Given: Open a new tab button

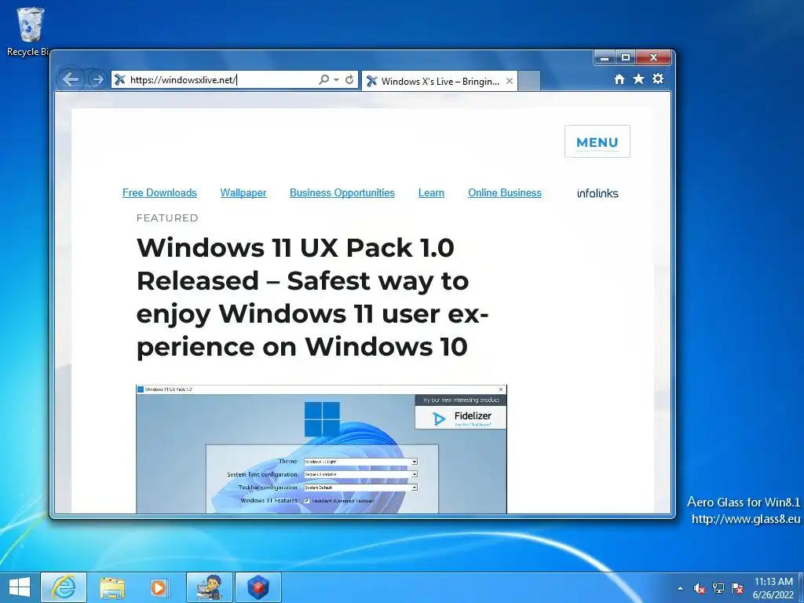Looking at the screenshot, I should tap(529, 81).
